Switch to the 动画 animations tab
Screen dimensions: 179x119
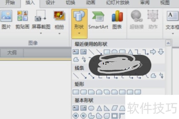(x=90, y=2)
